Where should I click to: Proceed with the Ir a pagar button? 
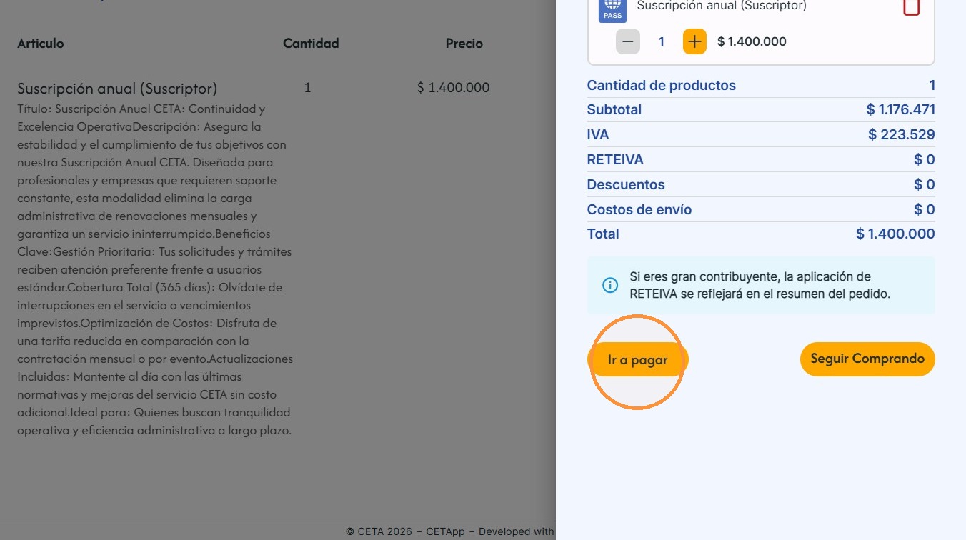click(x=637, y=360)
